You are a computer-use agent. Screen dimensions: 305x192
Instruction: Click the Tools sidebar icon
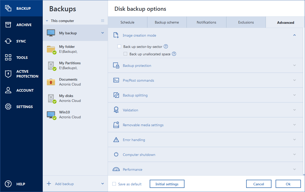tap(8, 57)
